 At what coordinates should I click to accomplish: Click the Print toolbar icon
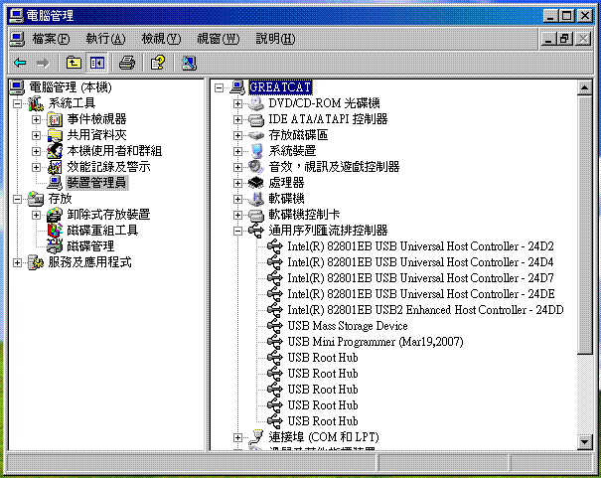click(x=127, y=63)
